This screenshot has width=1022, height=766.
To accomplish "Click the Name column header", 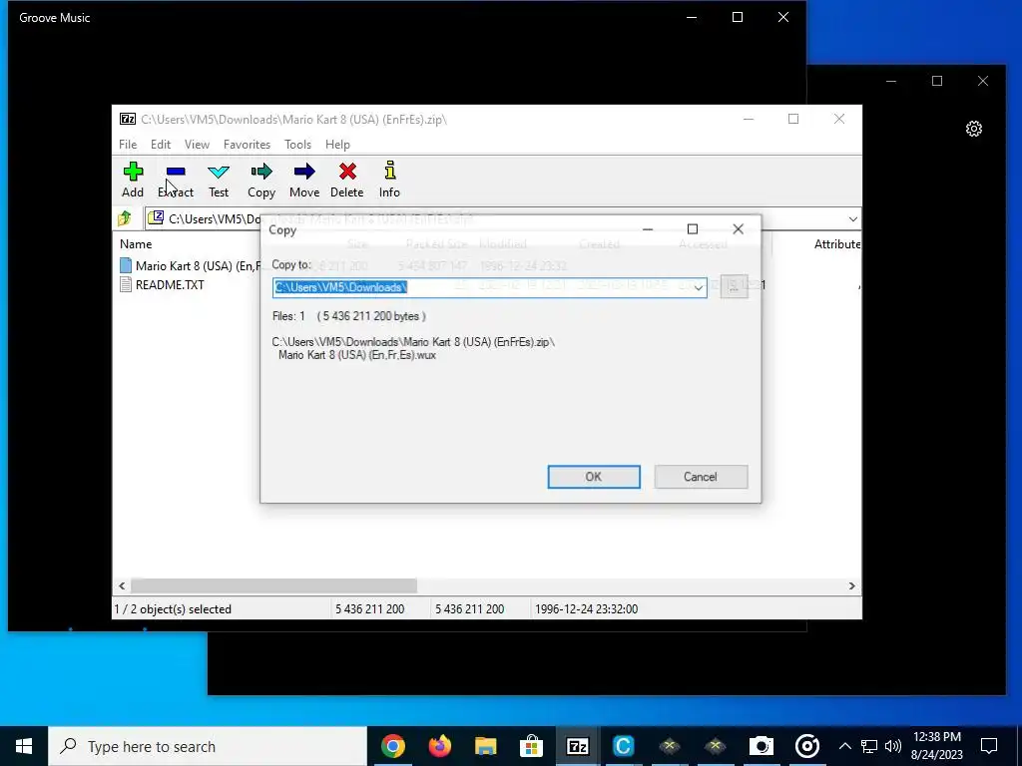I will pyautogui.click(x=136, y=244).
